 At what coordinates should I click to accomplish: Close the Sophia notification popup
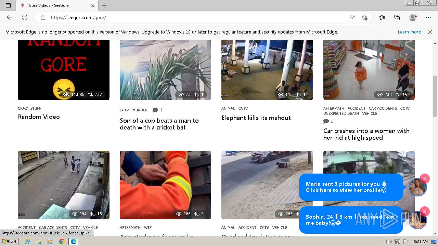[425, 211]
